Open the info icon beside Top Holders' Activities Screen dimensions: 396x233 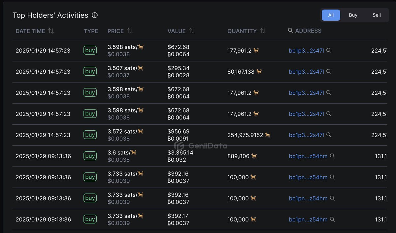[x=95, y=15]
